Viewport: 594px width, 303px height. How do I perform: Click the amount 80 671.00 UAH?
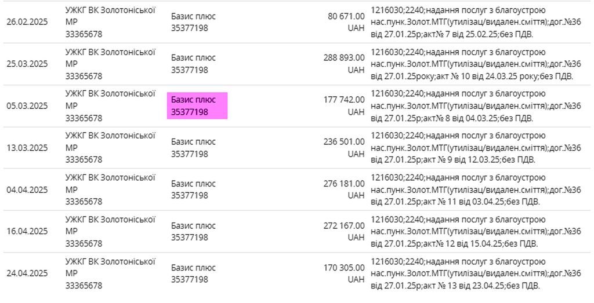[346, 22]
